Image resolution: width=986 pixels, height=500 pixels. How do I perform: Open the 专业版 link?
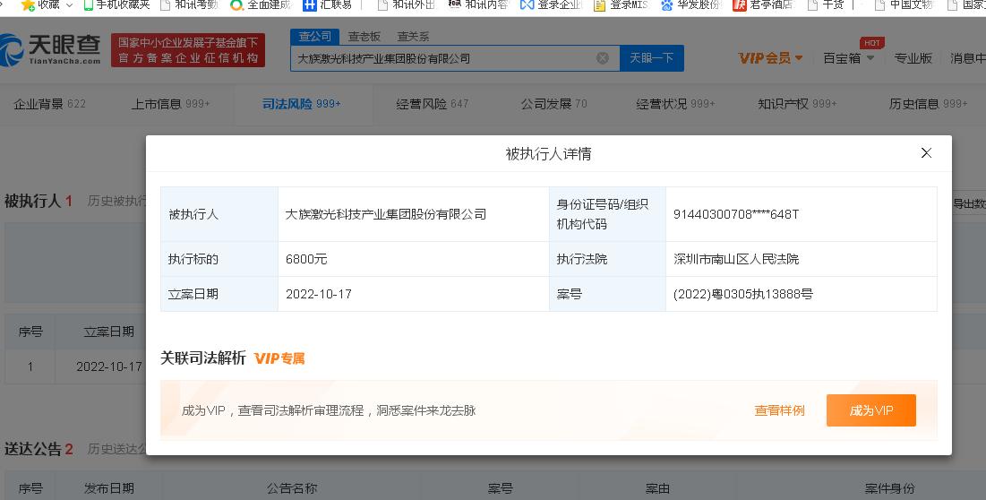click(x=913, y=58)
